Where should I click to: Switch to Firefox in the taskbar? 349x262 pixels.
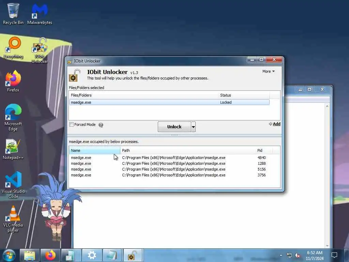click(50, 255)
